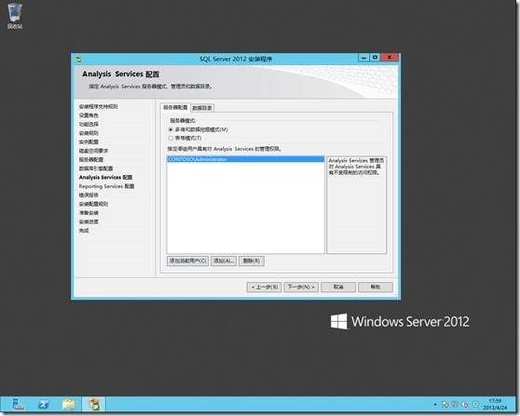The width and height of the screenshot is (520, 416).
Task: Click 错误报告 step in sidebar
Action: coord(89,195)
